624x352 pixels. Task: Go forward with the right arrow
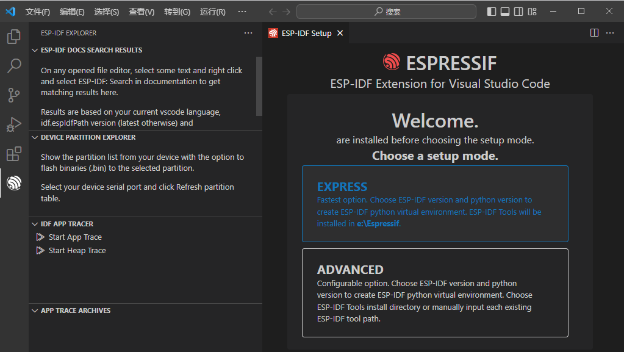(x=286, y=12)
